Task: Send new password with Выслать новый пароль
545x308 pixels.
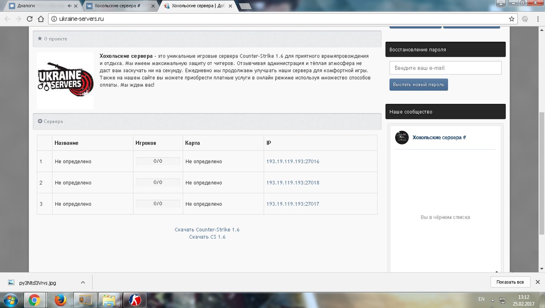Action: click(x=419, y=84)
